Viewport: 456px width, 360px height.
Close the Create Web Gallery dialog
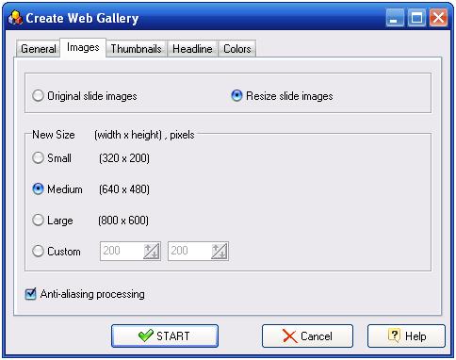(438, 18)
